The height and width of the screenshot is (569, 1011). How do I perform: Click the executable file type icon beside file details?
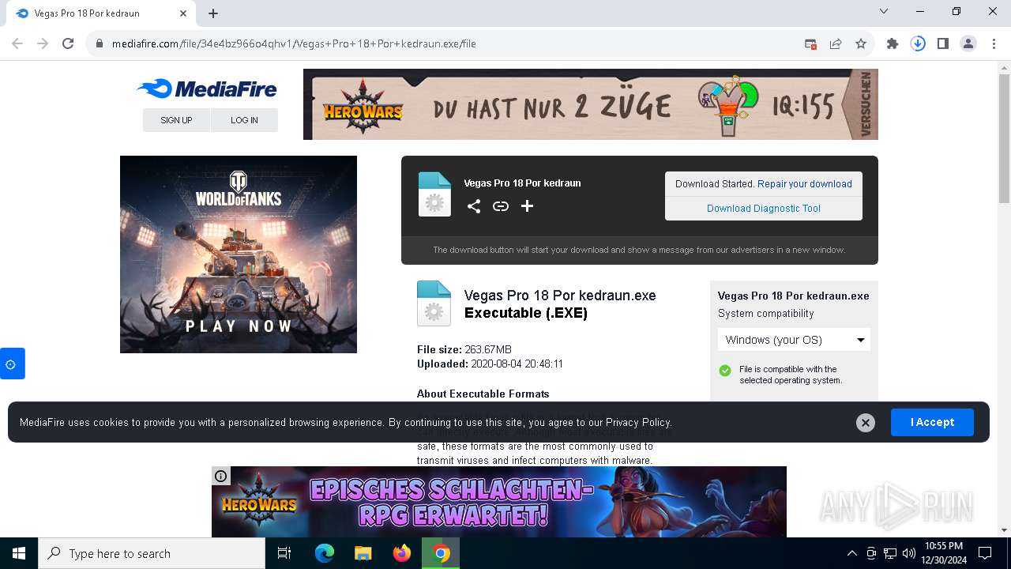click(434, 303)
